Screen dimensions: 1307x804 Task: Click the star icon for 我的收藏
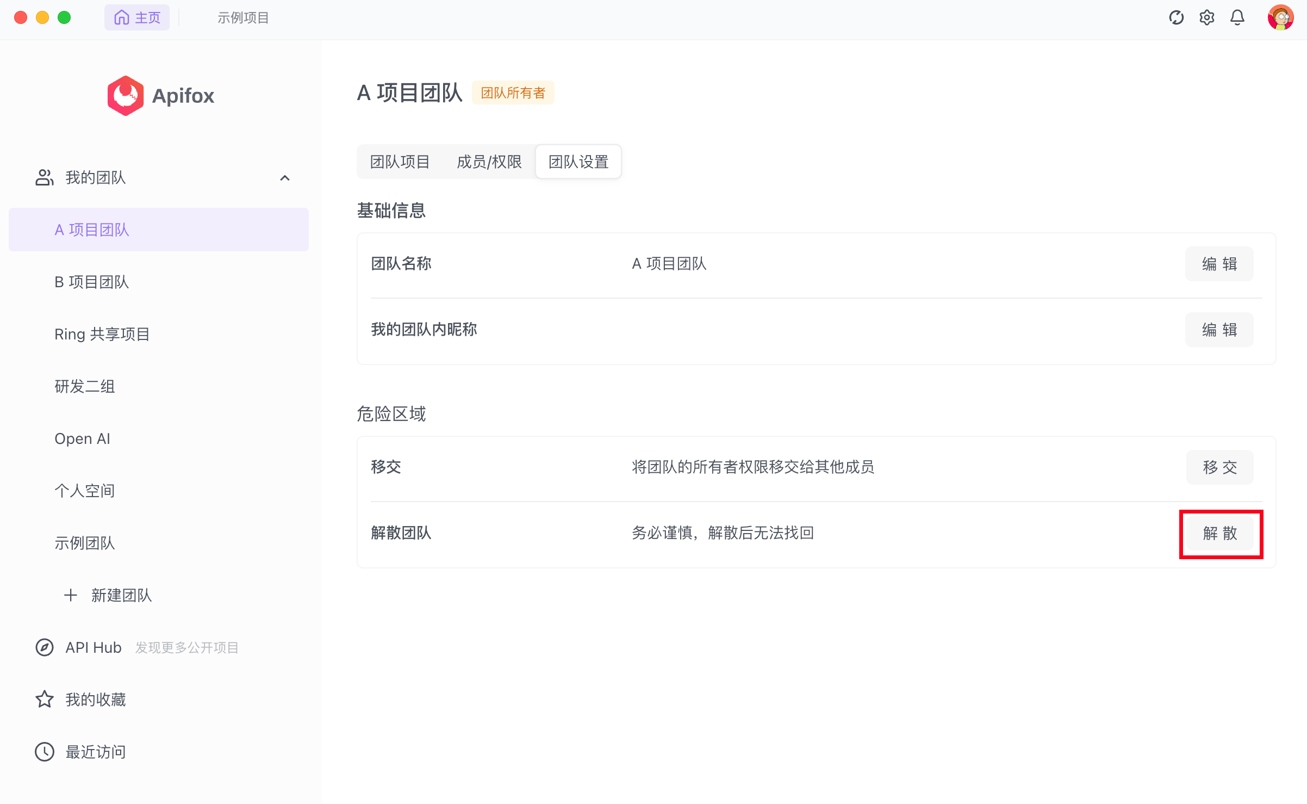[x=45, y=700]
